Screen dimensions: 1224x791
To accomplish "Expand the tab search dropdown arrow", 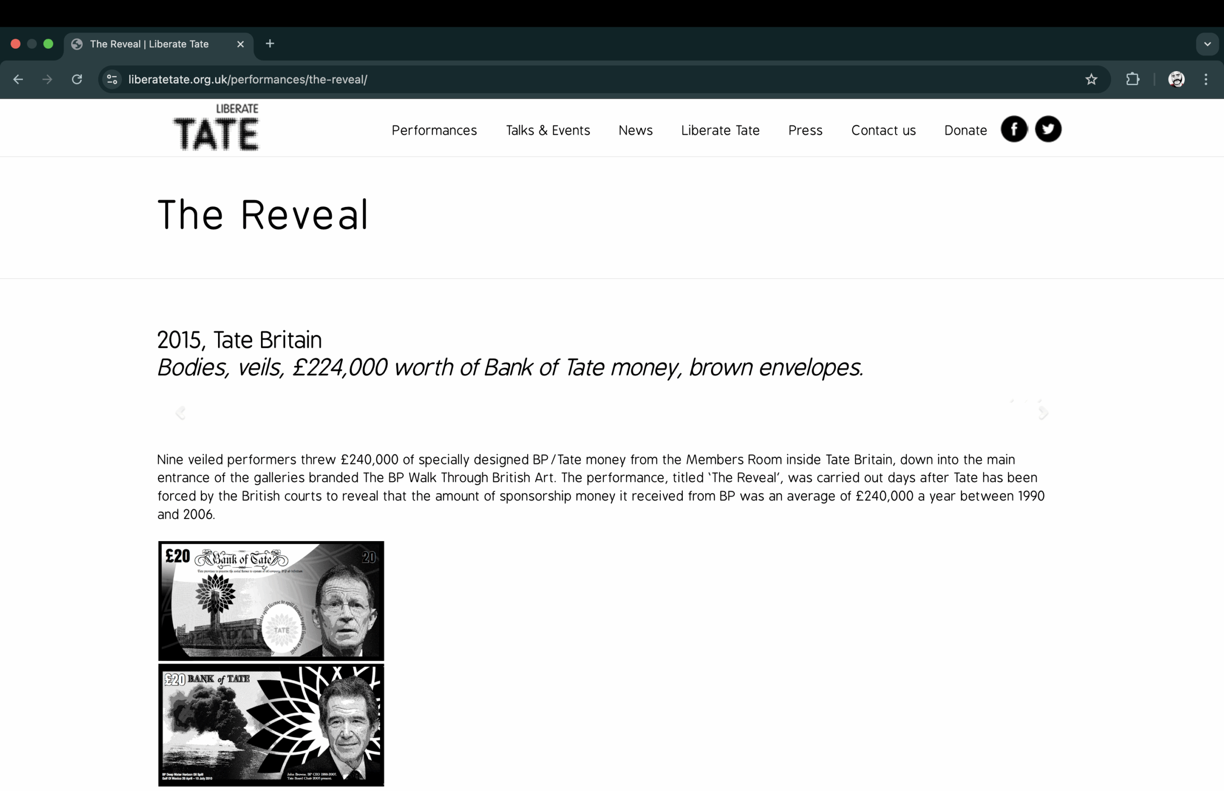I will (1207, 44).
